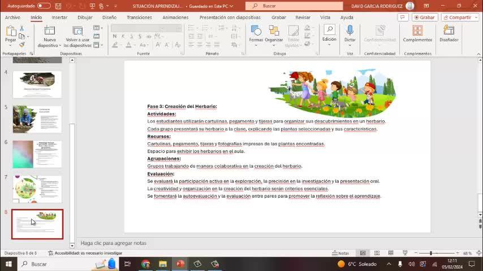Select slide 4 thumbnail
The width and height of the screenshot is (483, 271).
point(37,85)
